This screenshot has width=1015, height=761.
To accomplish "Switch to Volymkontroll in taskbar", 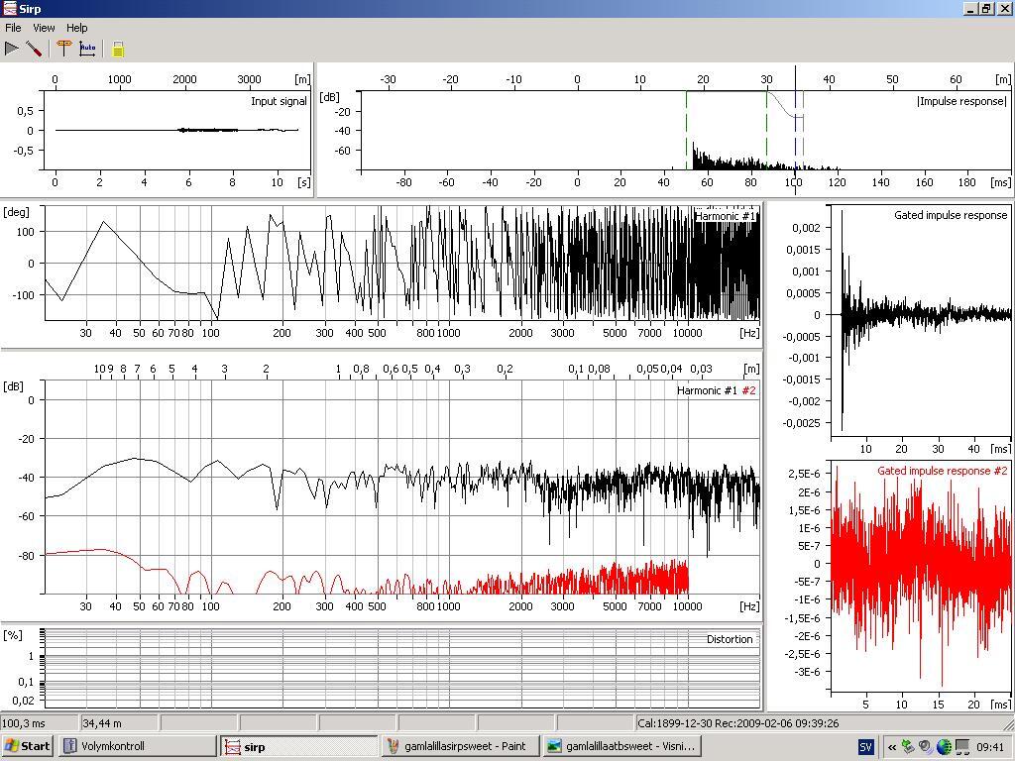I will 137,746.
